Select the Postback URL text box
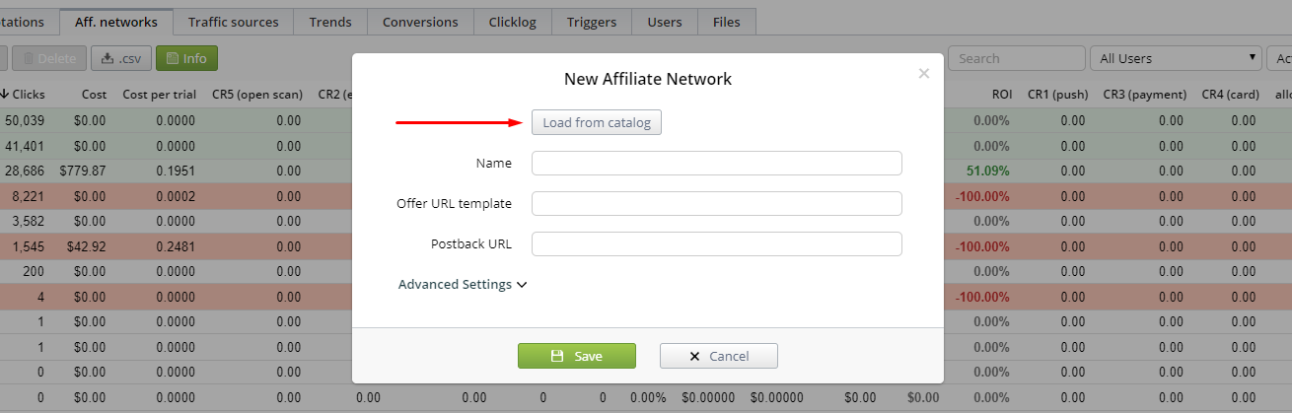The height and width of the screenshot is (413, 1292). click(x=717, y=243)
